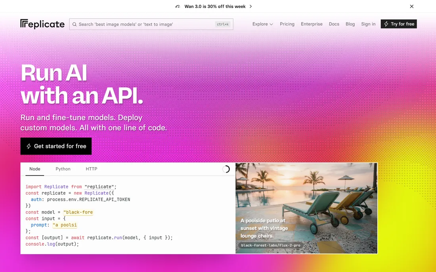Image resolution: width=436 pixels, height=272 pixels.
Task: Switch to the HTTP tab
Action: pos(92,169)
